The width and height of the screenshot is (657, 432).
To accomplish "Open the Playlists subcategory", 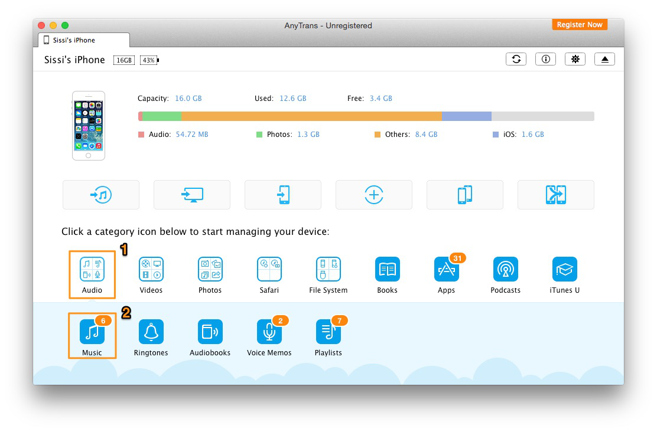I will coord(328,332).
